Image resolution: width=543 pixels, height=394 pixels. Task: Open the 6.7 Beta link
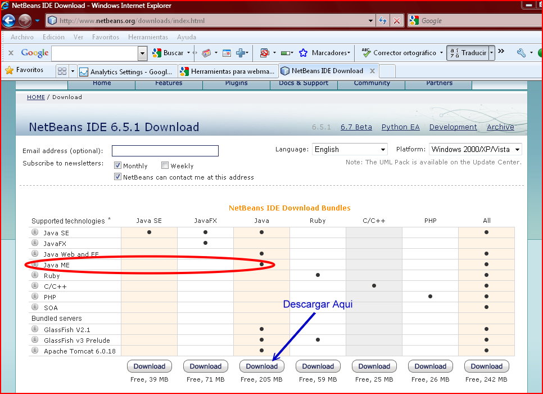click(356, 127)
